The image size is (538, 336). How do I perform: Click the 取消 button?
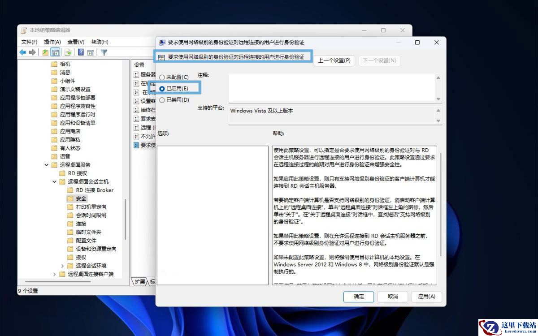point(393,297)
